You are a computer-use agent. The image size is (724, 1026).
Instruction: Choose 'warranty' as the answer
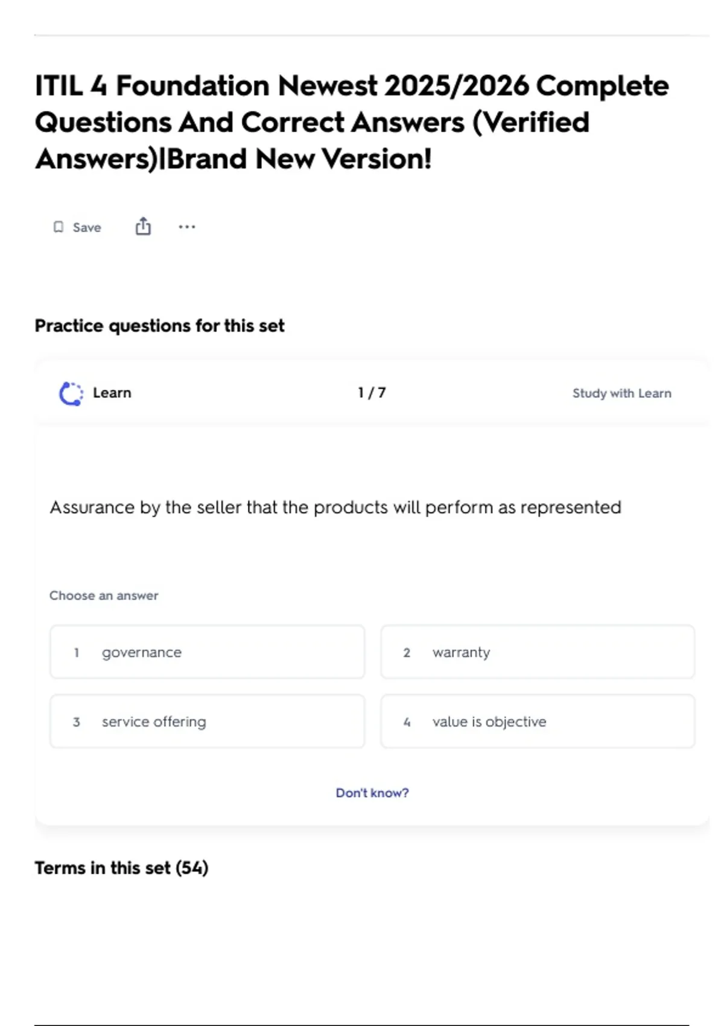(x=537, y=652)
